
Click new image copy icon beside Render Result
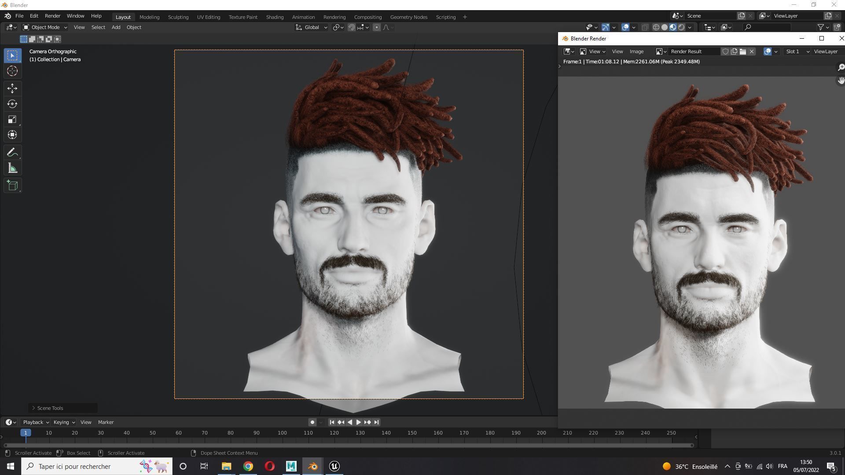734,51
